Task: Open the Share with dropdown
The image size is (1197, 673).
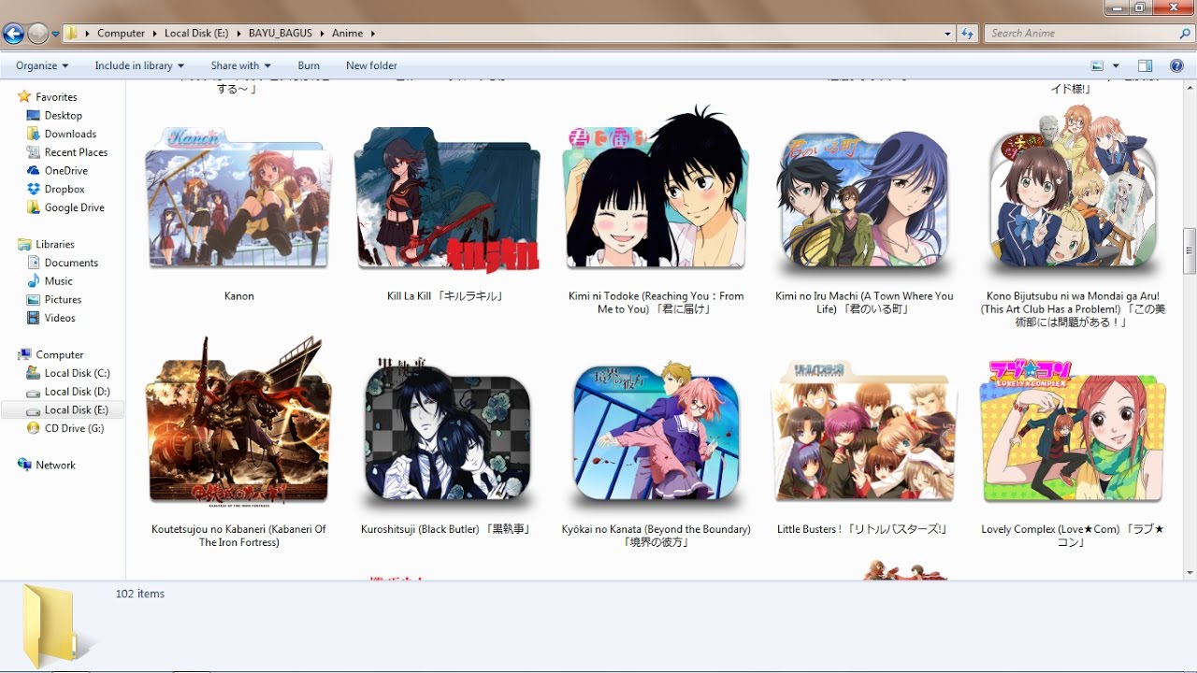Action: click(x=240, y=65)
